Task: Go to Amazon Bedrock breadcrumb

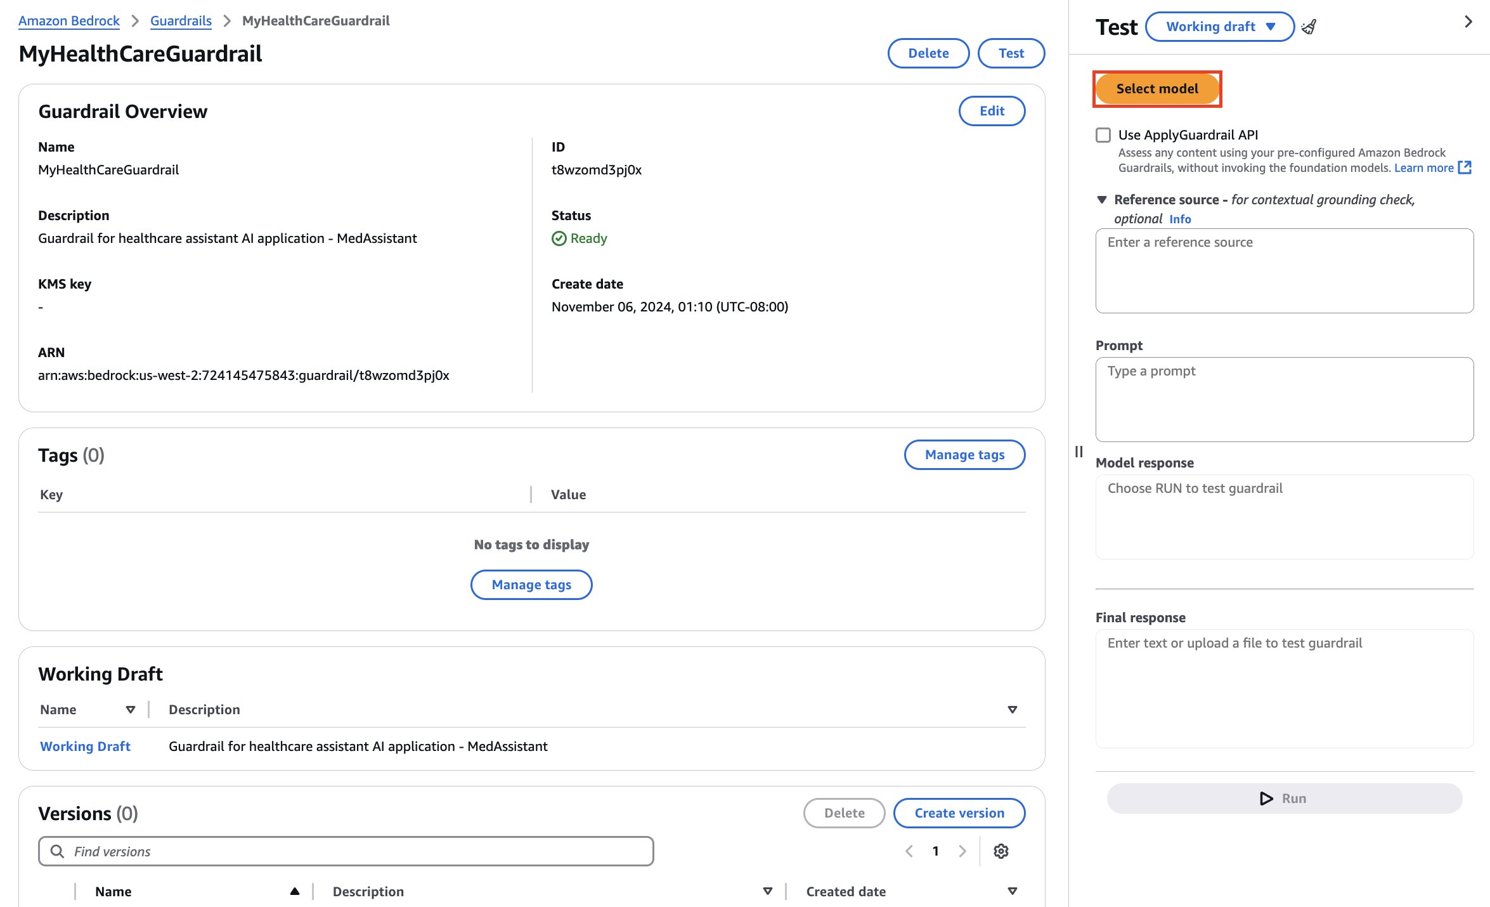Action: pos(69,21)
